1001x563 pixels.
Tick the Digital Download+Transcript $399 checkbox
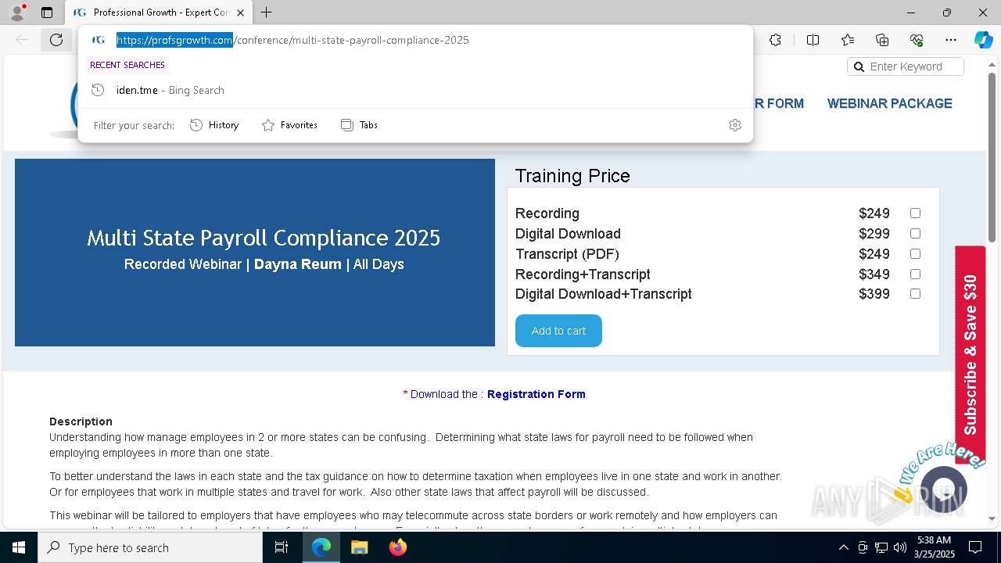tap(915, 293)
